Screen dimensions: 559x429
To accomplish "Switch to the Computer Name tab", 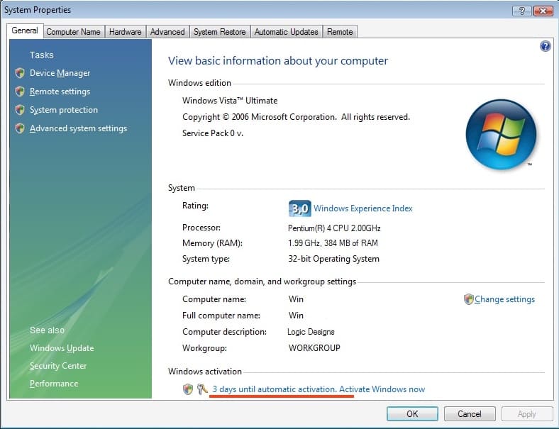I will (x=73, y=32).
